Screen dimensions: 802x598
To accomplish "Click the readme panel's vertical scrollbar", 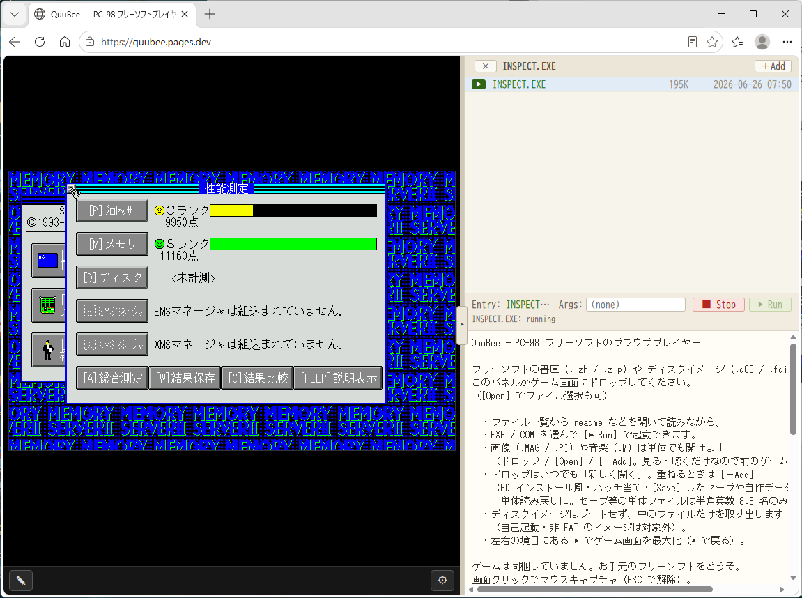I will point(793,389).
